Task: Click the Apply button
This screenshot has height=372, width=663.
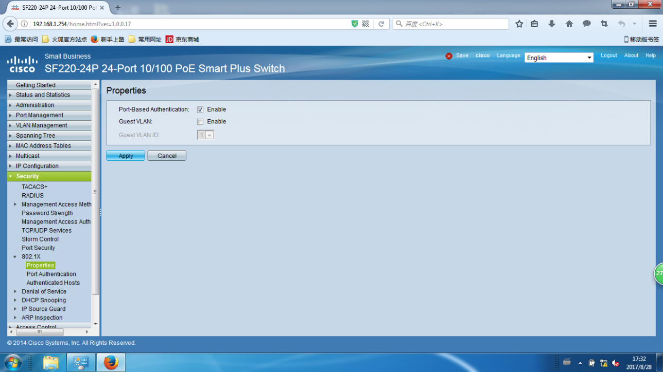Action: (x=126, y=156)
